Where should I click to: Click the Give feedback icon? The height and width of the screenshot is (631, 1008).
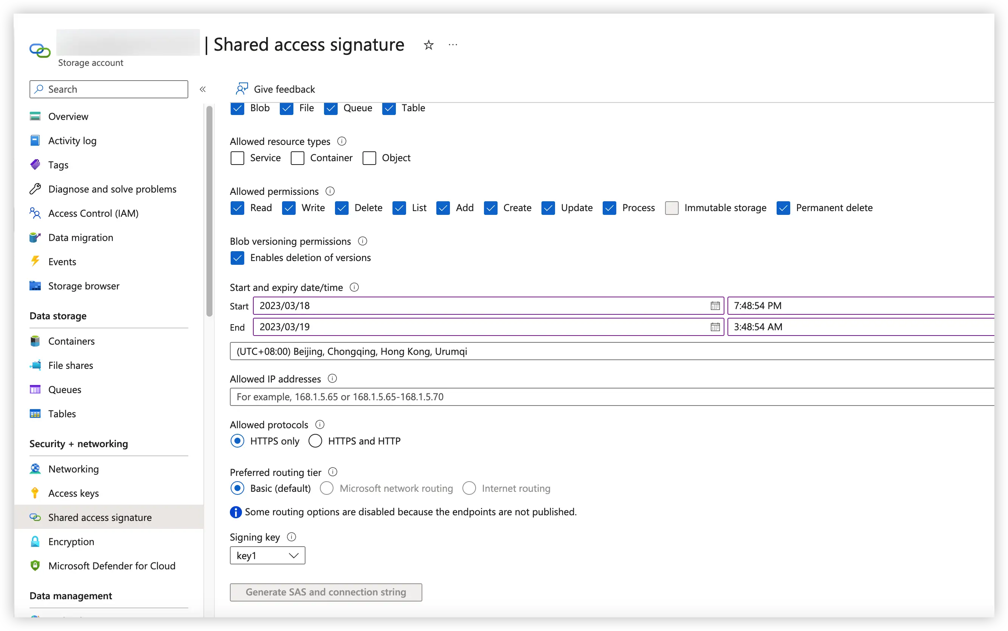click(242, 89)
